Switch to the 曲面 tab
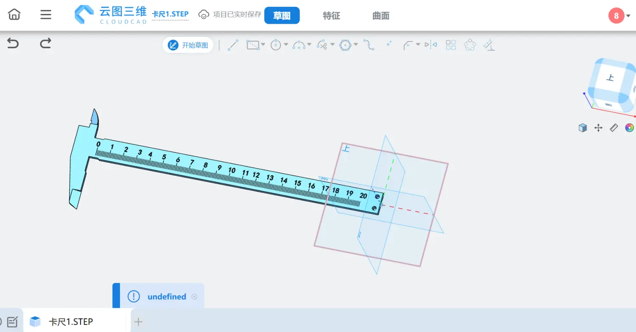636x332 pixels. click(381, 16)
